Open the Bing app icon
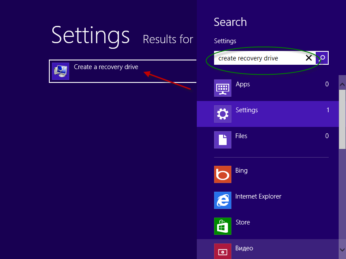Image resolution: width=346 pixels, height=259 pixels. [x=223, y=174]
